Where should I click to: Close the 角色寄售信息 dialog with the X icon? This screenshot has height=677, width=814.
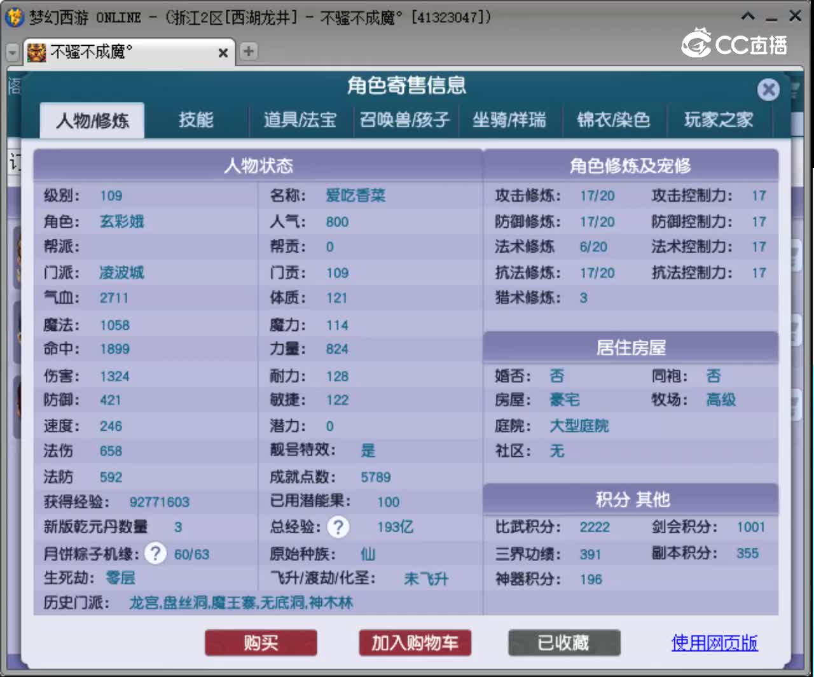[x=768, y=90]
